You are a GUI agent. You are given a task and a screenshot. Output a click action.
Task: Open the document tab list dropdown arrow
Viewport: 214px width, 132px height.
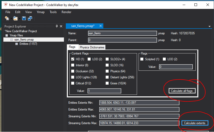tap(210, 26)
